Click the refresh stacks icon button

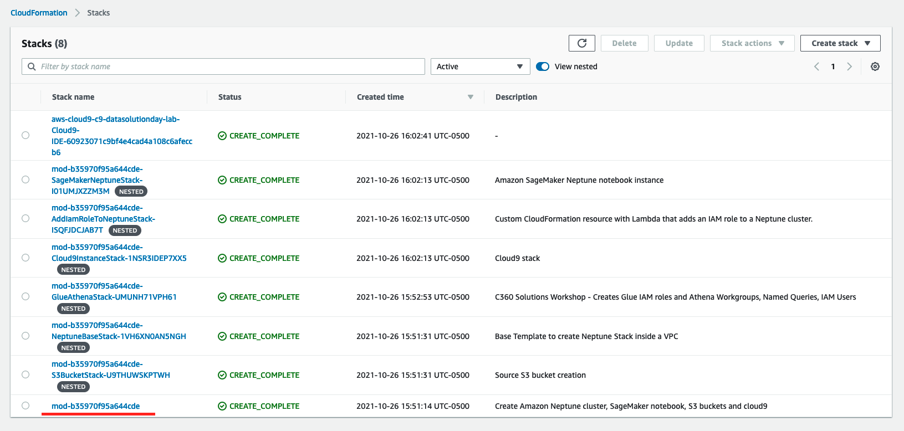pos(581,43)
